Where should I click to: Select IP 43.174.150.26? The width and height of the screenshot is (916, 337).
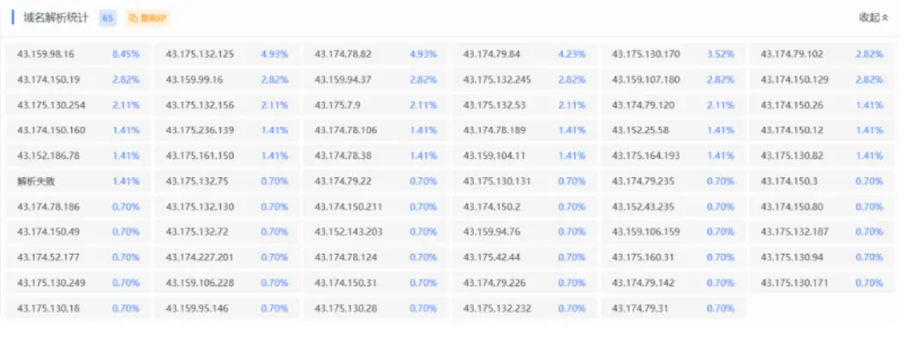[x=792, y=105]
